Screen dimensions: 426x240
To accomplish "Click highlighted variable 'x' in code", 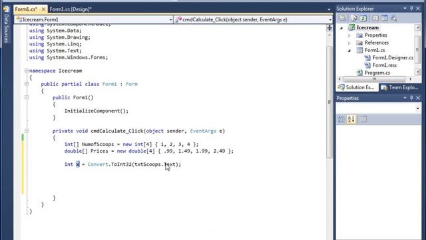I will pyautogui.click(x=78, y=165).
